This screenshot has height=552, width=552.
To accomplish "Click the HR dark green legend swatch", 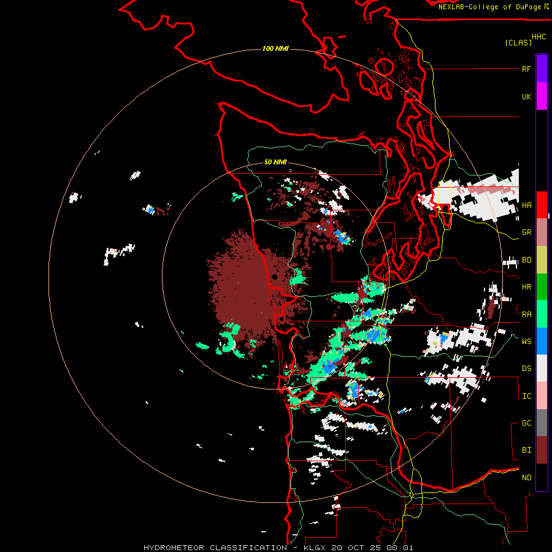I will pos(542,286).
